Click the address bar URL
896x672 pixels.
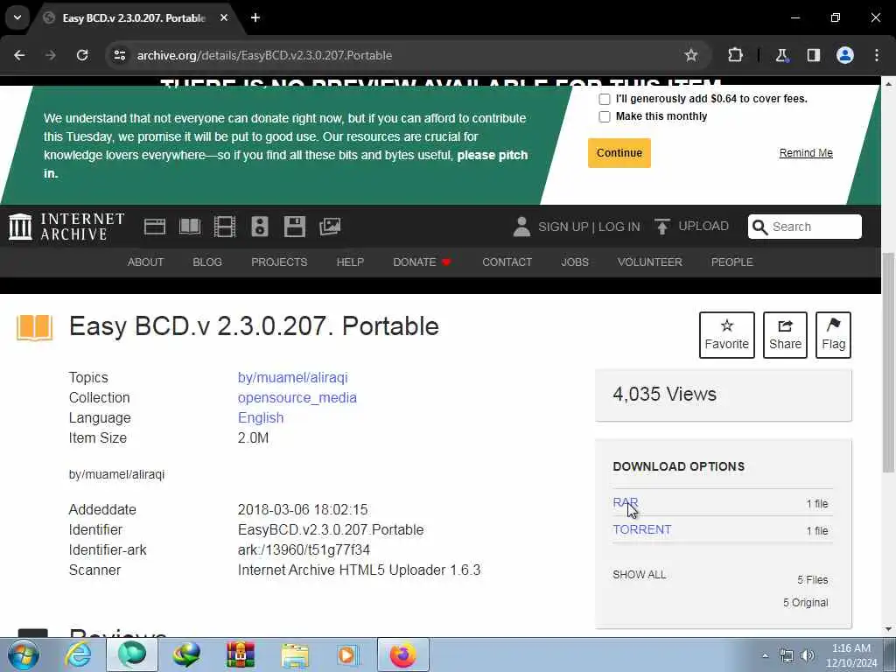coord(264,55)
